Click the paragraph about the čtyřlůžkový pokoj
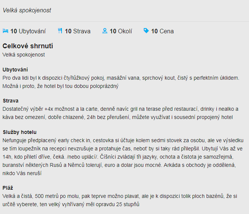Viewport: 249px width, 214px height. 120,82
